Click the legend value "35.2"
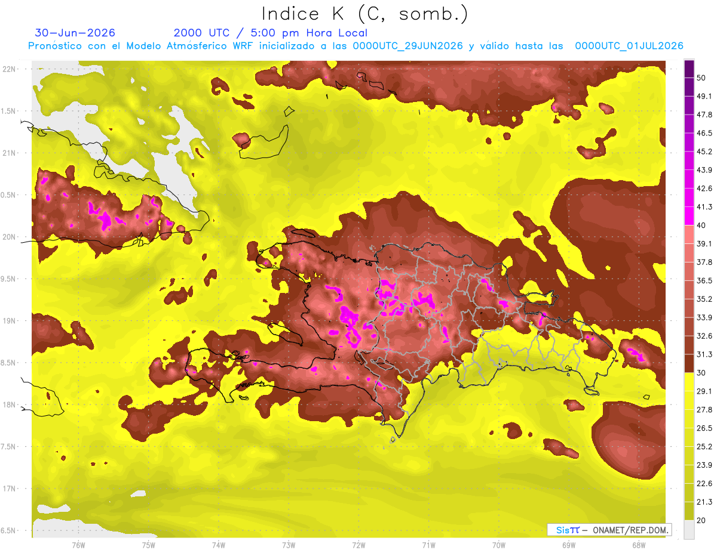The image size is (717, 553). tap(704, 299)
